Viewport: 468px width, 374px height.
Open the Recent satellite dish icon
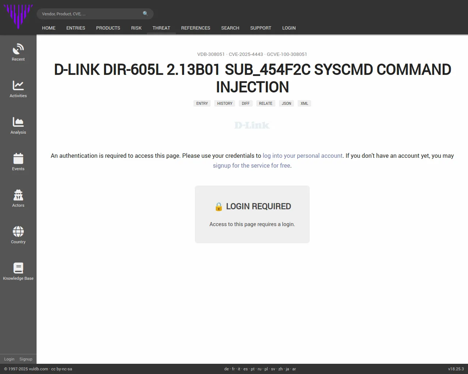pos(18,49)
